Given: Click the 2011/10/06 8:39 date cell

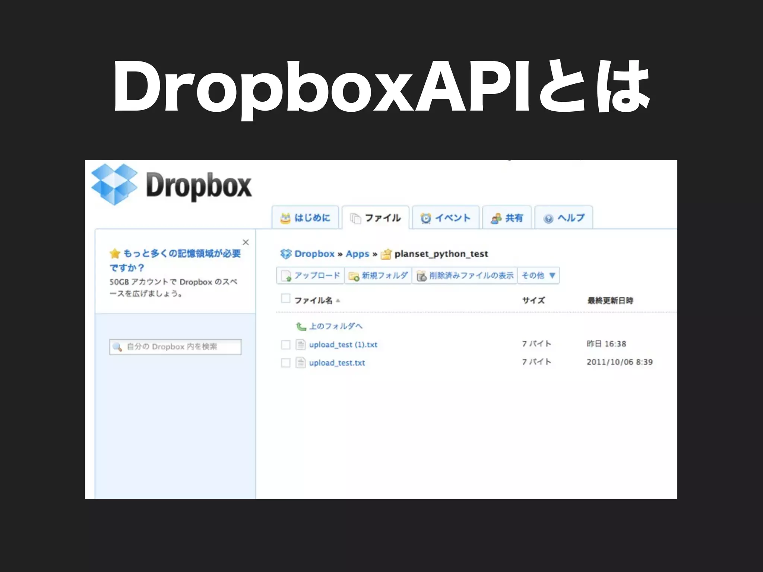Looking at the screenshot, I should (x=620, y=362).
